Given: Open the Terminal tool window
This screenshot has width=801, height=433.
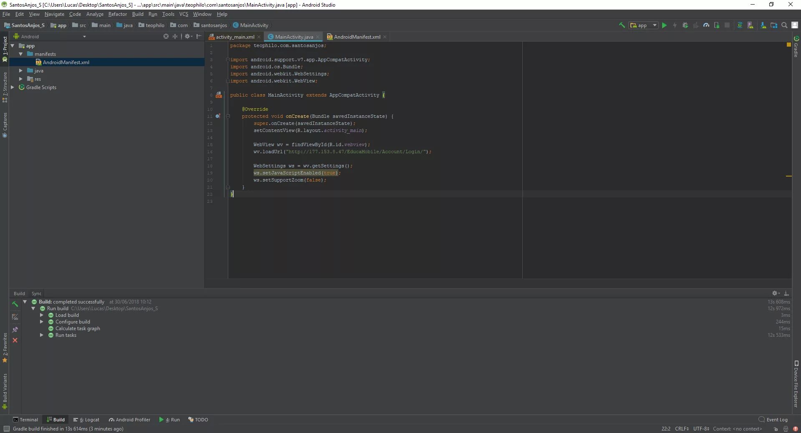Looking at the screenshot, I should [25, 420].
